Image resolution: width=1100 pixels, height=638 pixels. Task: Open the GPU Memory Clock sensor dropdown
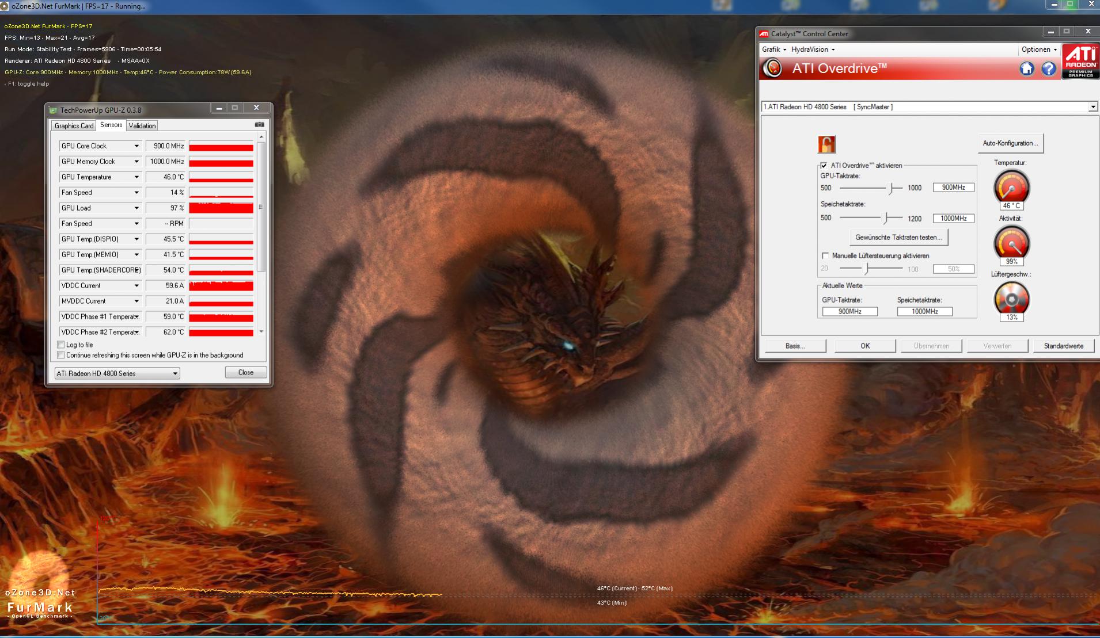pos(136,162)
